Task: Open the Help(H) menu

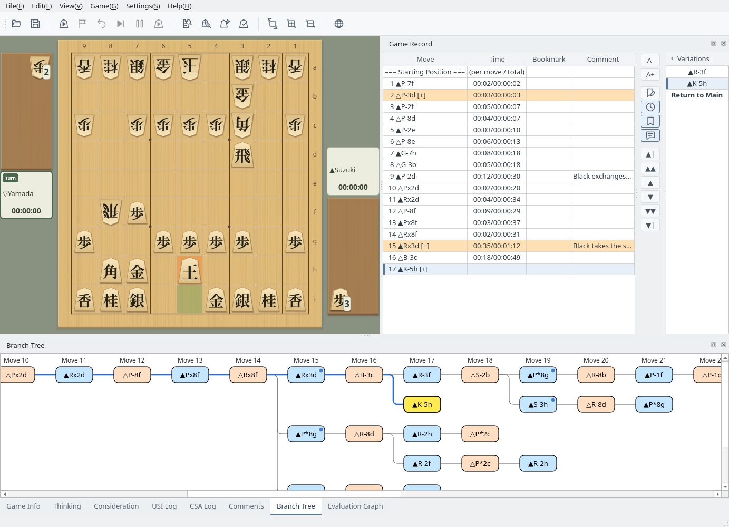Action: point(180,6)
